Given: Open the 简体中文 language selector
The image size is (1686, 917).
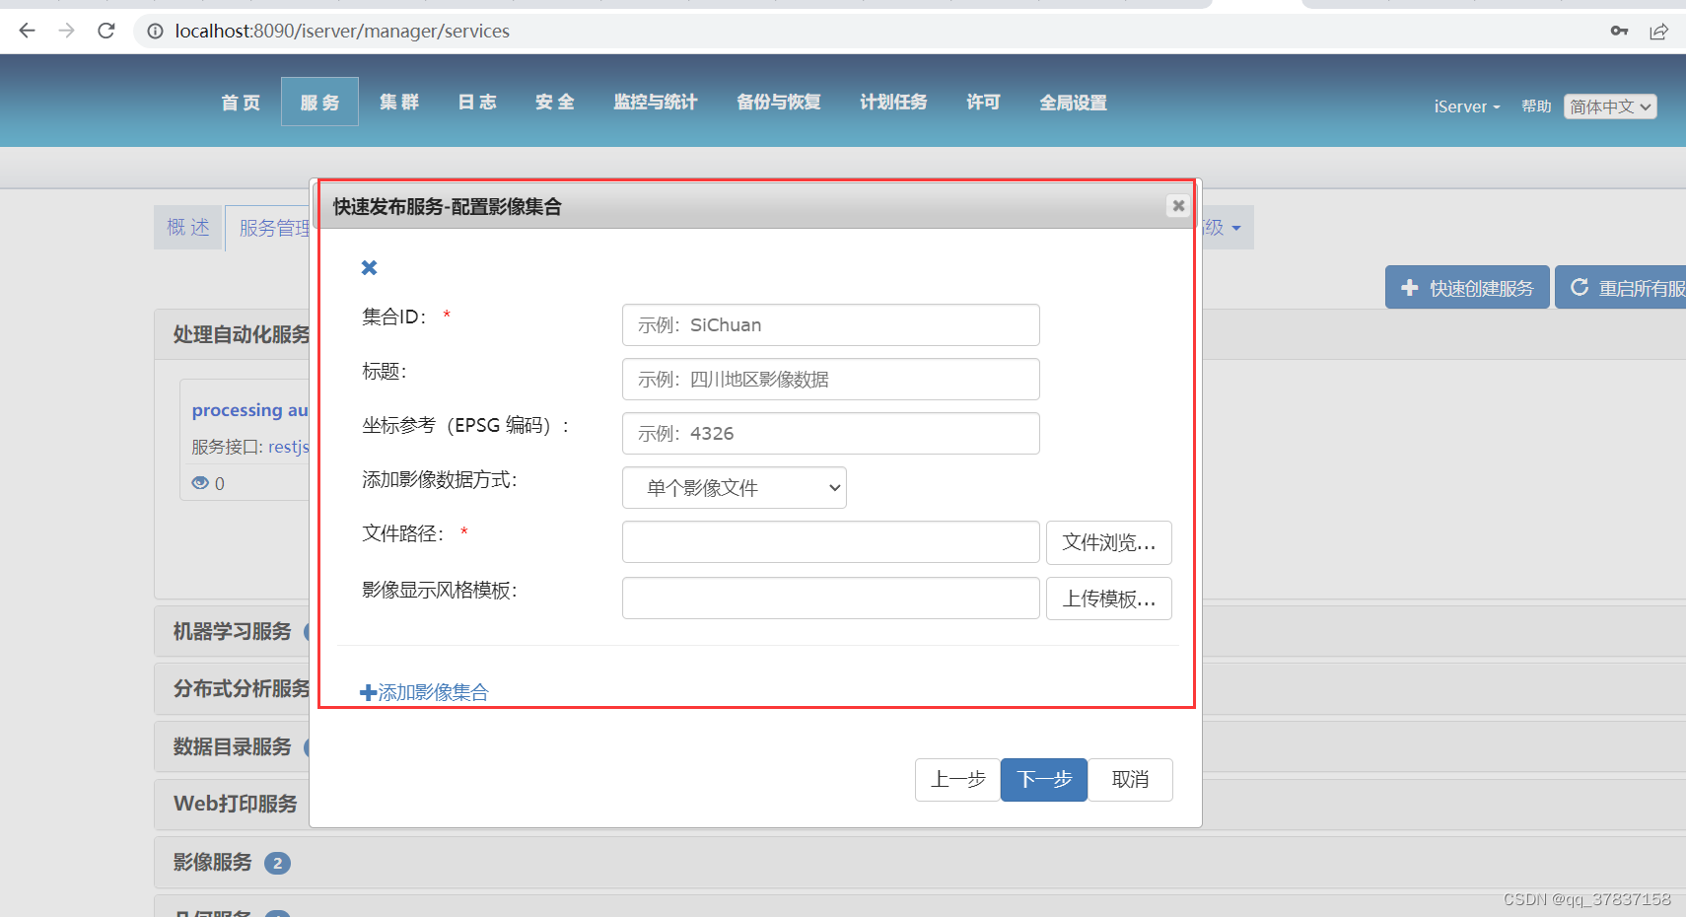Looking at the screenshot, I should coord(1610,106).
